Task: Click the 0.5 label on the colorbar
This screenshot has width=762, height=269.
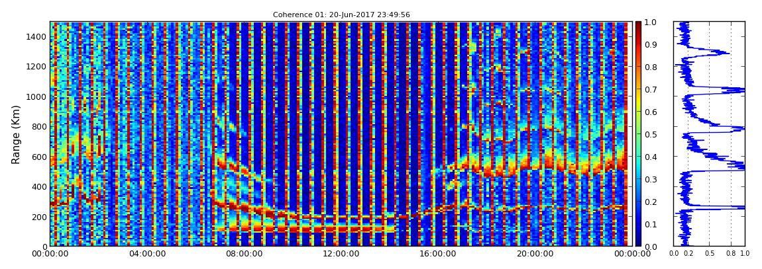Action: (x=650, y=134)
